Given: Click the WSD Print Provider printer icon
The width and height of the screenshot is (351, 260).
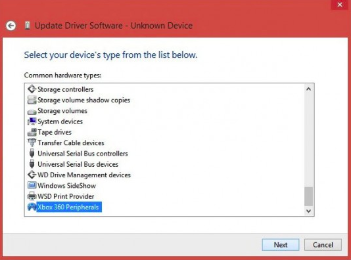Looking at the screenshot, I should [32, 196].
